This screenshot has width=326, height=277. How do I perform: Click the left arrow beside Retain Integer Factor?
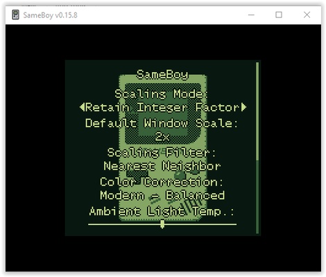pos(82,107)
